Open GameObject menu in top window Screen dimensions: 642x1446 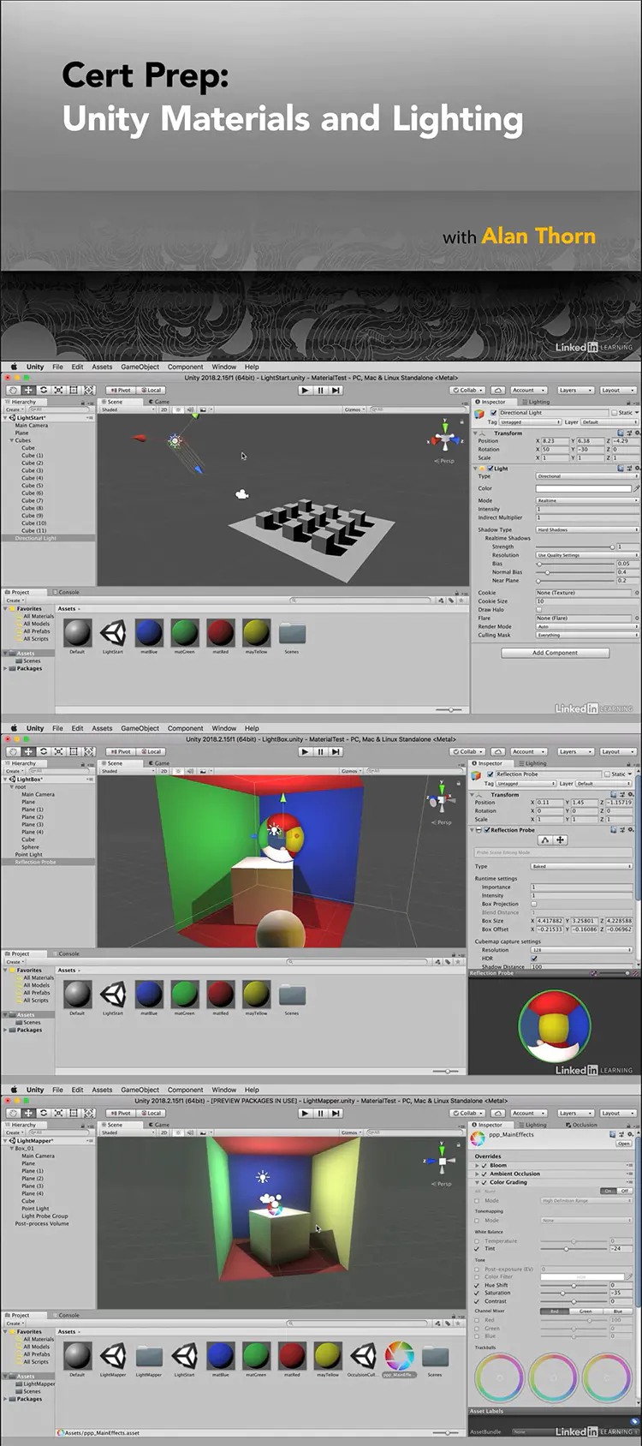point(140,367)
